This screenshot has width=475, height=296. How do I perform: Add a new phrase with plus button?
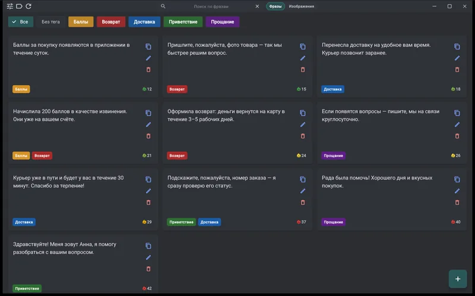pos(457,279)
